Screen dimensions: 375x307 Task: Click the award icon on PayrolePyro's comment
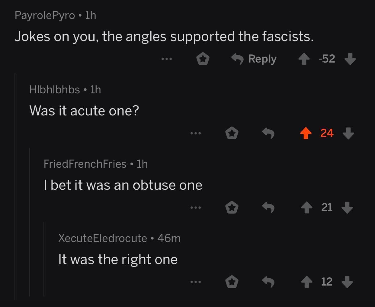(x=203, y=59)
